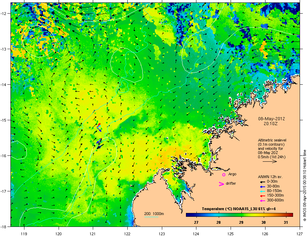
Task: Click the 0.5m/s velocity scale arrow
Action: pos(270,161)
